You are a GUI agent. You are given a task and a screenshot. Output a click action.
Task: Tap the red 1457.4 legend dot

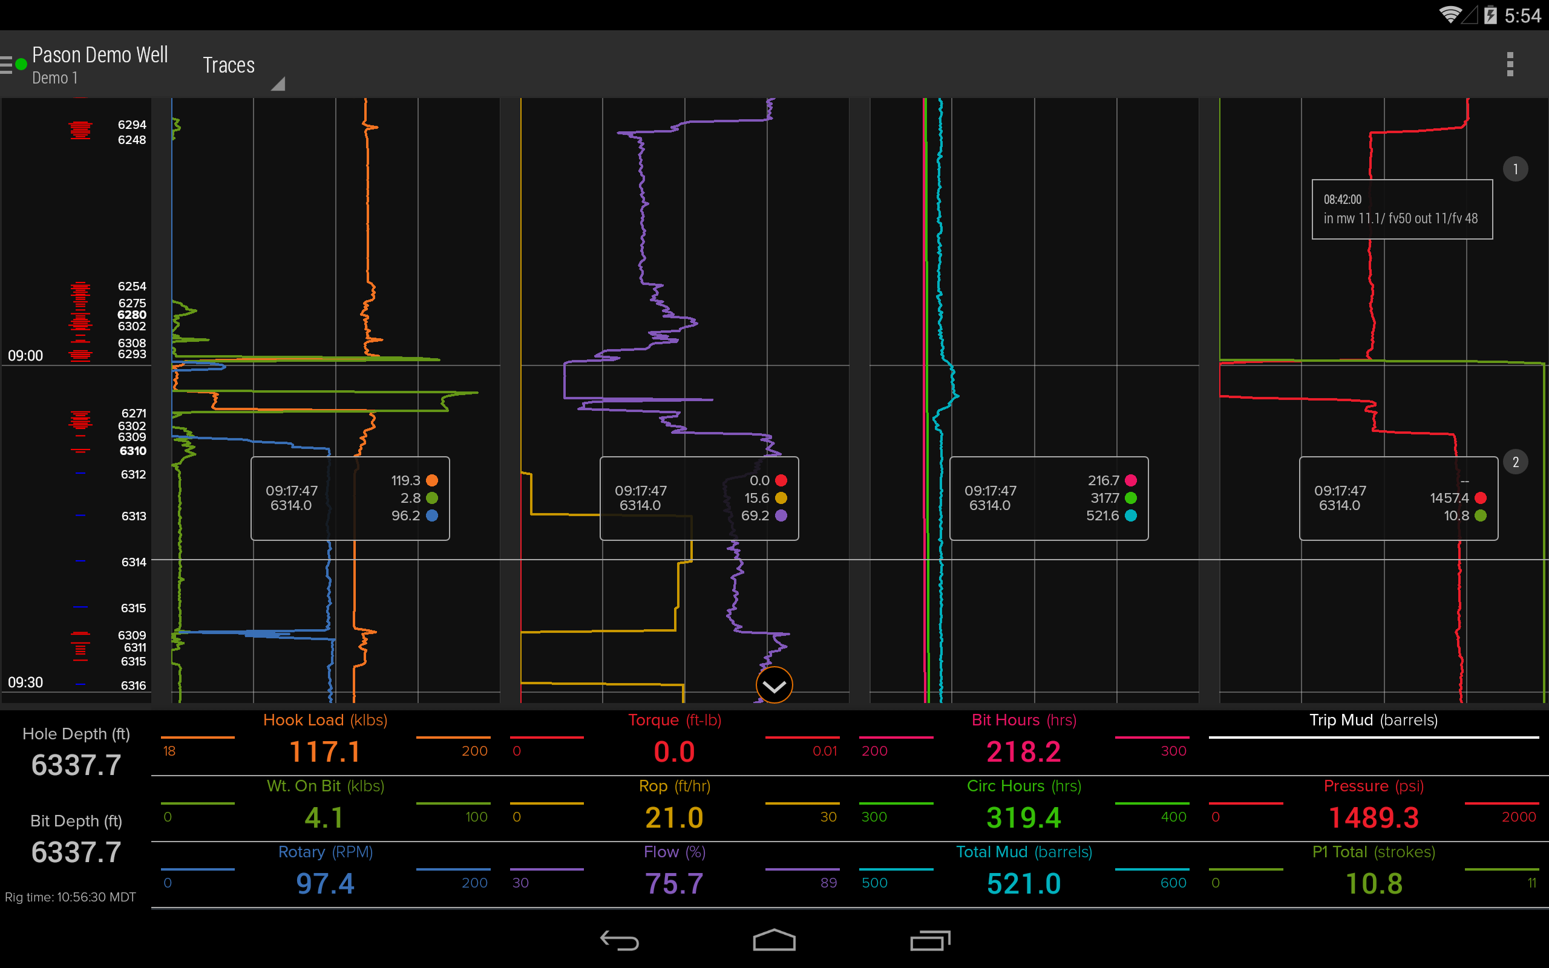click(x=1481, y=498)
